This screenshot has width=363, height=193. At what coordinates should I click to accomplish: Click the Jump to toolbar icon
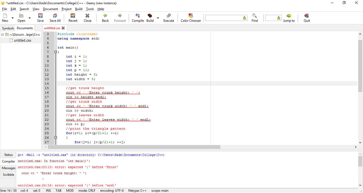click(289, 18)
